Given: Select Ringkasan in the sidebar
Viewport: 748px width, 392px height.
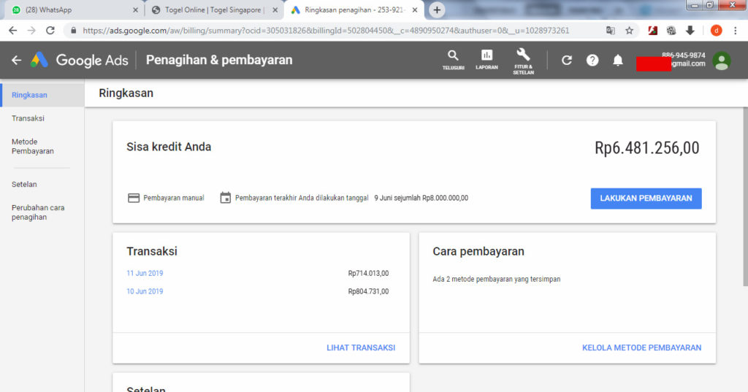Looking at the screenshot, I should pos(42,95).
